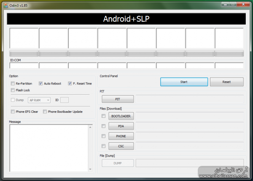Screen dimensions: 253x181
Task: Toggle the F. Reset Time checkbox
Action: [70, 83]
